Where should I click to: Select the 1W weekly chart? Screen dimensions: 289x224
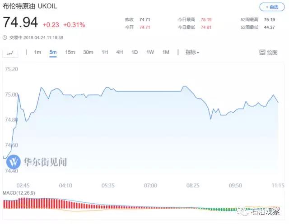pyautogui.click(x=150, y=52)
